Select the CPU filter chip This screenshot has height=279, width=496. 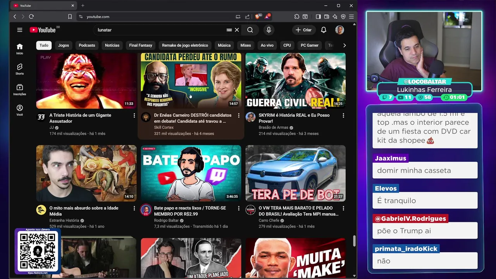pyautogui.click(x=287, y=45)
